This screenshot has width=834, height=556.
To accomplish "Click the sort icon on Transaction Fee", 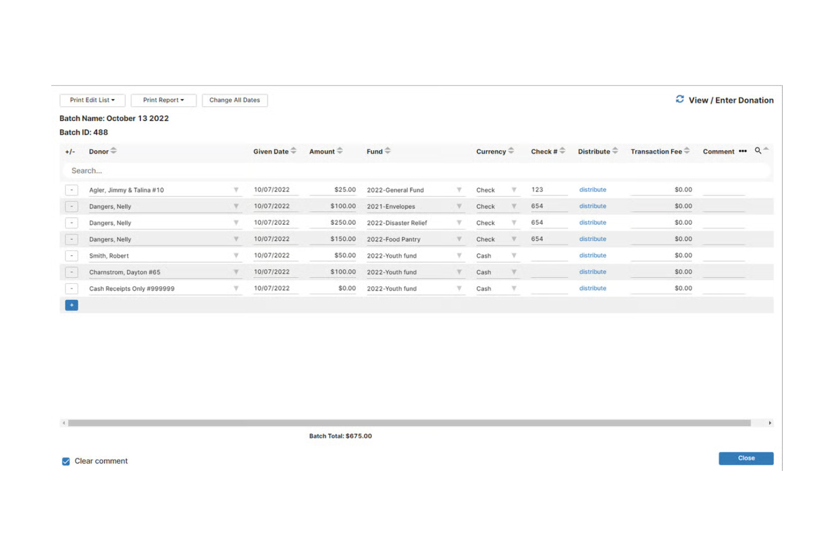I will 686,150.
